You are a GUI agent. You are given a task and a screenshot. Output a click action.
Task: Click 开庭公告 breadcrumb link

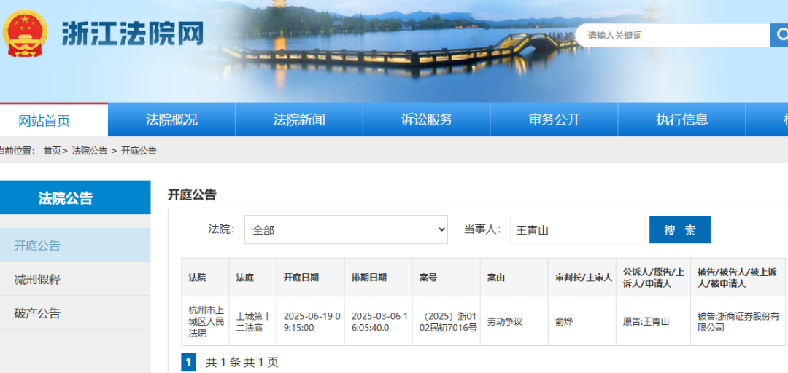(139, 151)
